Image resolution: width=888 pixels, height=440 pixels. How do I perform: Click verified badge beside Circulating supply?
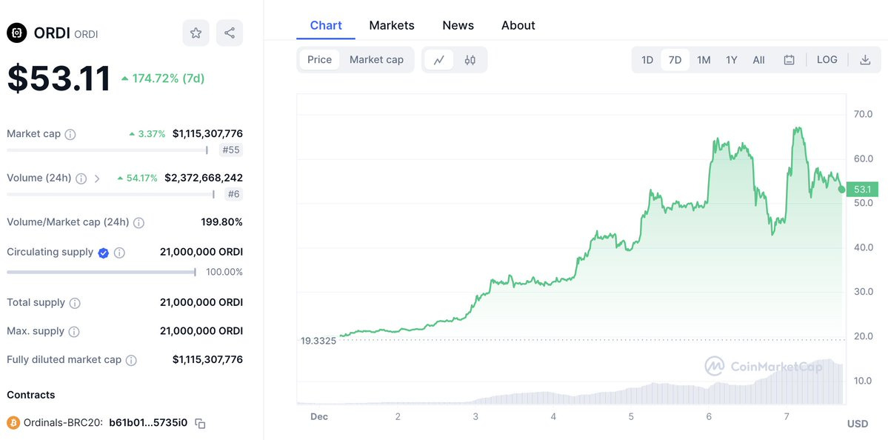103,253
